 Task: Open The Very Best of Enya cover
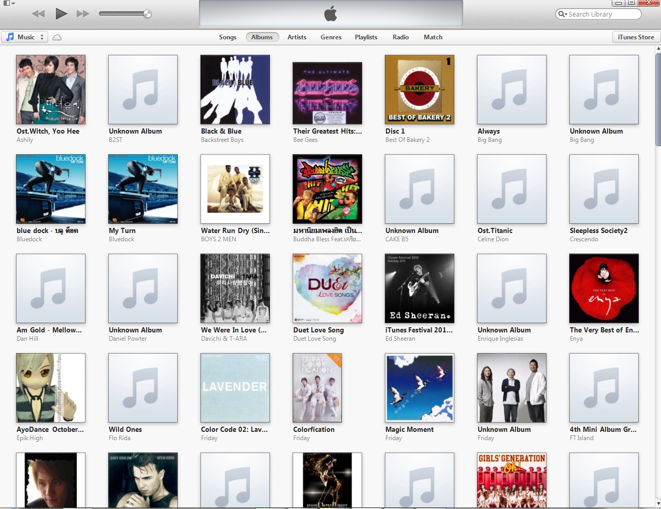coord(604,288)
